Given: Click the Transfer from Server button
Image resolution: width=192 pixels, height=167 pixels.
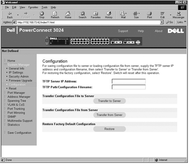Looking at the screenshot, I should (x=109, y=115).
